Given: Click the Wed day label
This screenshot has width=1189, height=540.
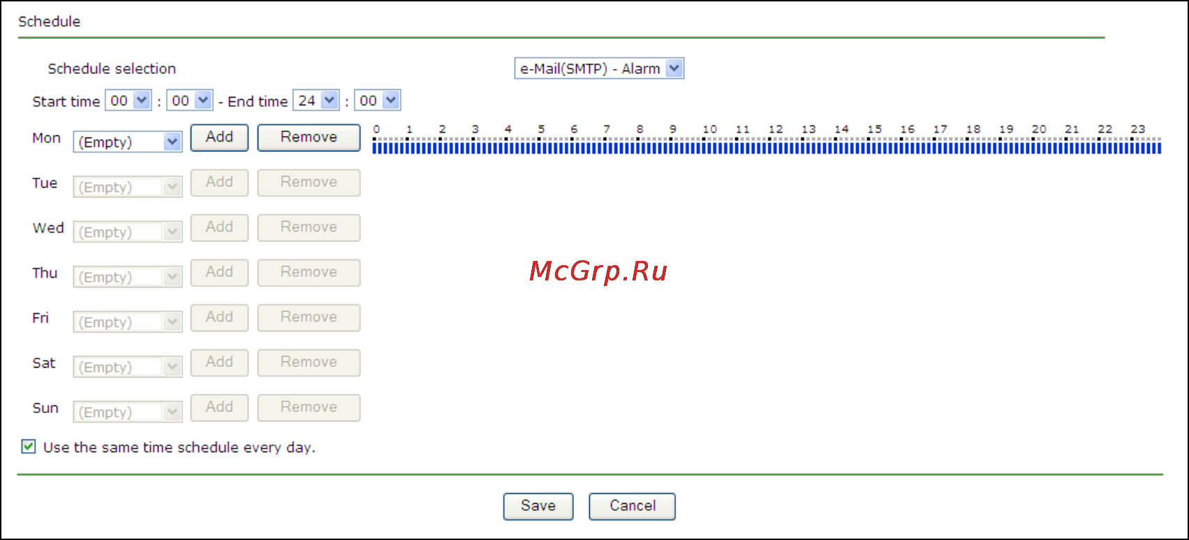Looking at the screenshot, I should (x=48, y=228).
